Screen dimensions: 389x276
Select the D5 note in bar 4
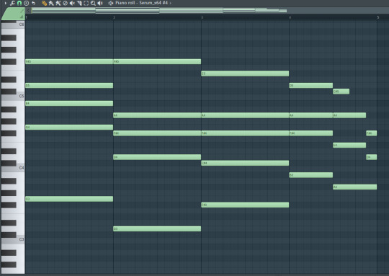pos(311,85)
